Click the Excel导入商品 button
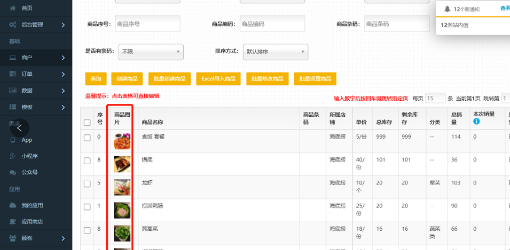 coord(218,79)
